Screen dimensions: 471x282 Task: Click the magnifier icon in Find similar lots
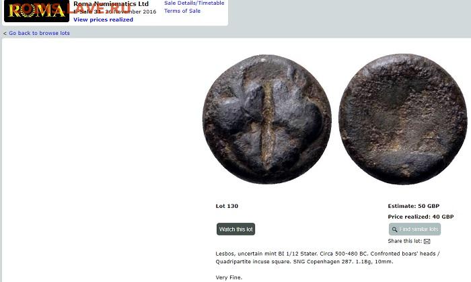click(x=394, y=230)
